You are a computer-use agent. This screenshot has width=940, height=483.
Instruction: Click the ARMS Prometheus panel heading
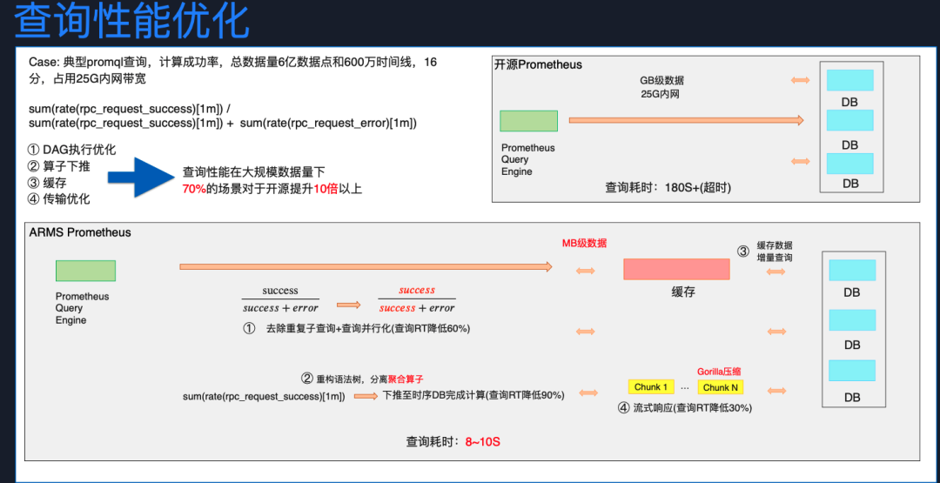[x=80, y=232]
